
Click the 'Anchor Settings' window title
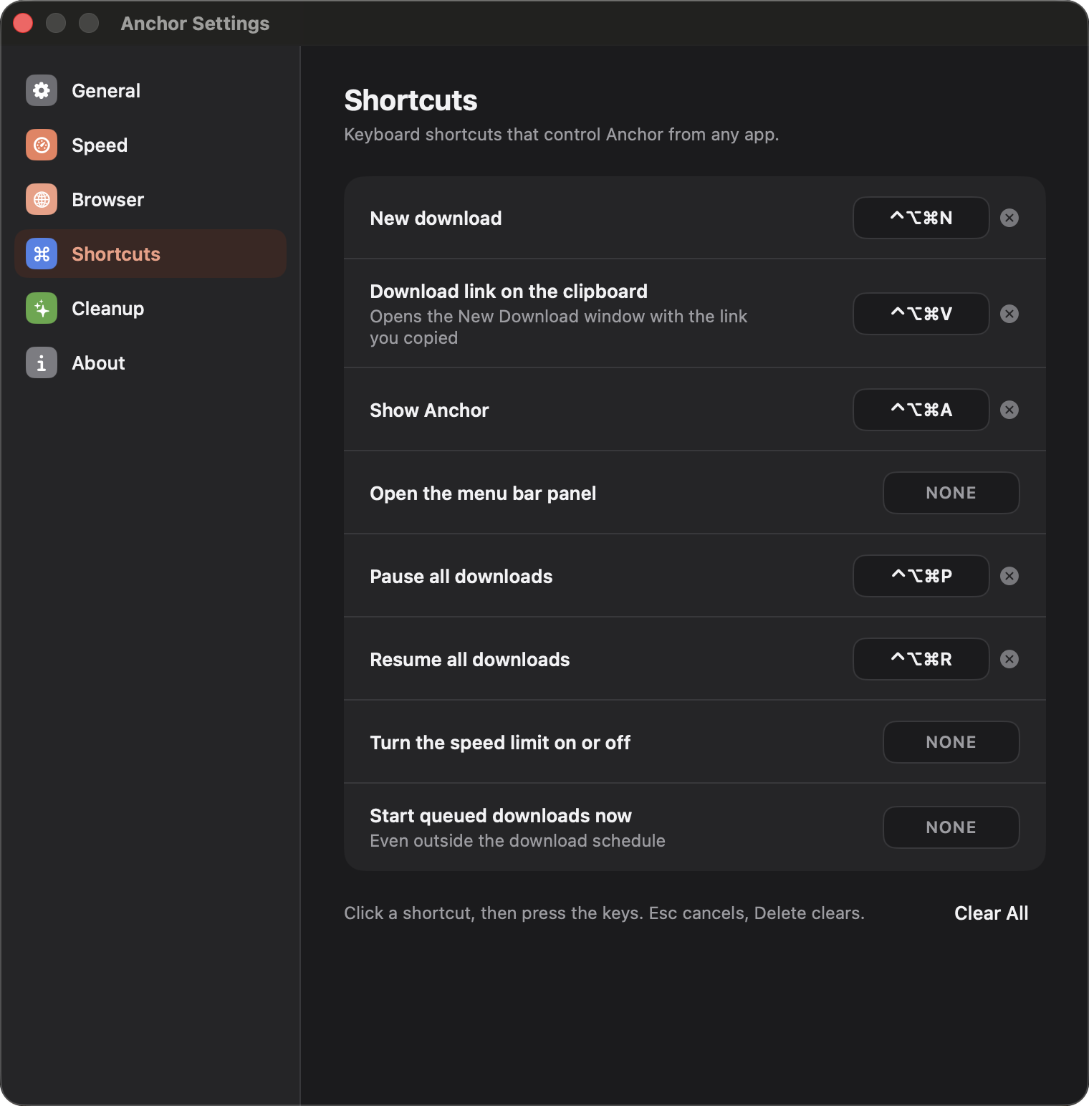[x=195, y=24]
